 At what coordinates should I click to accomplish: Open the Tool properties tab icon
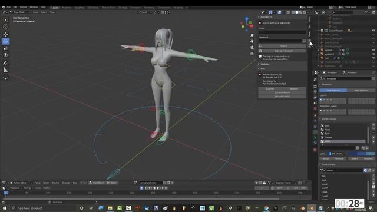click(x=315, y=79)
